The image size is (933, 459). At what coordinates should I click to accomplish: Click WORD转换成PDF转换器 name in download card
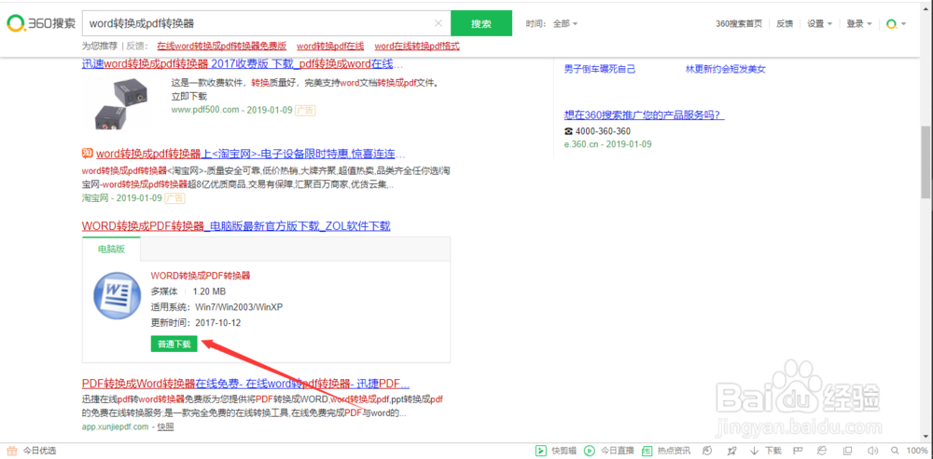pyautogui.click(x=201, y=277)
